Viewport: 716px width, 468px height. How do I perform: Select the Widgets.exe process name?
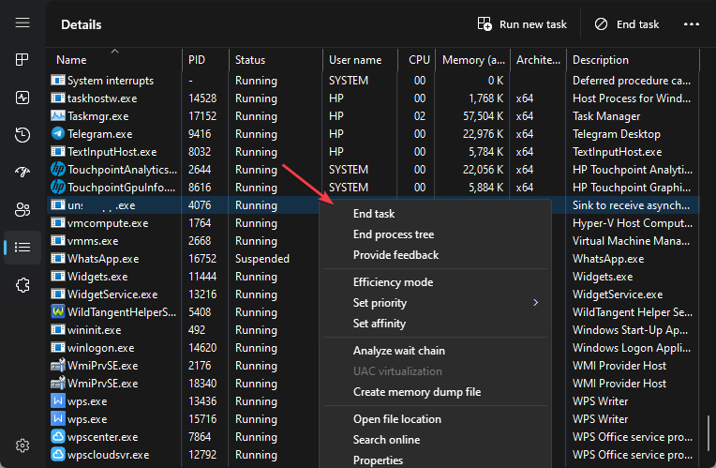[97, 277]
